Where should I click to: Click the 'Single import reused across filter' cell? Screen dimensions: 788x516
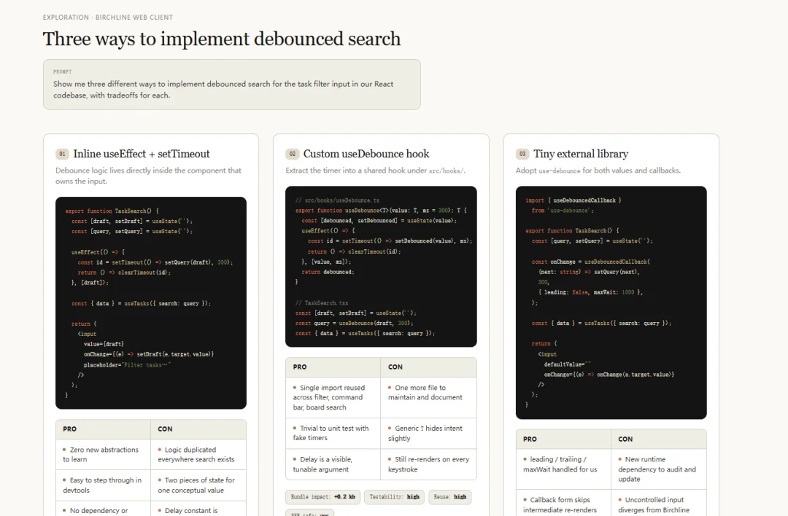coord(333,397)
